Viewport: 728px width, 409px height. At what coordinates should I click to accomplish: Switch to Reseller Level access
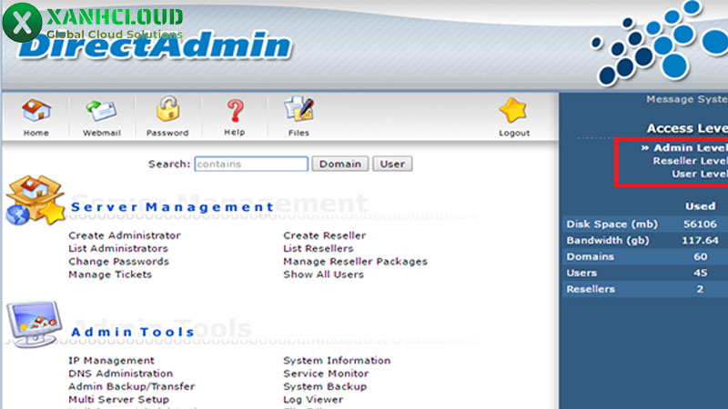tap(690, 161)
